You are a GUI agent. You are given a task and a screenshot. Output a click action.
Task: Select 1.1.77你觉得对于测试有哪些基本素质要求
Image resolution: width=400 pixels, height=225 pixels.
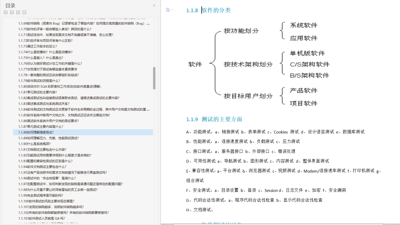click(48, 69)
